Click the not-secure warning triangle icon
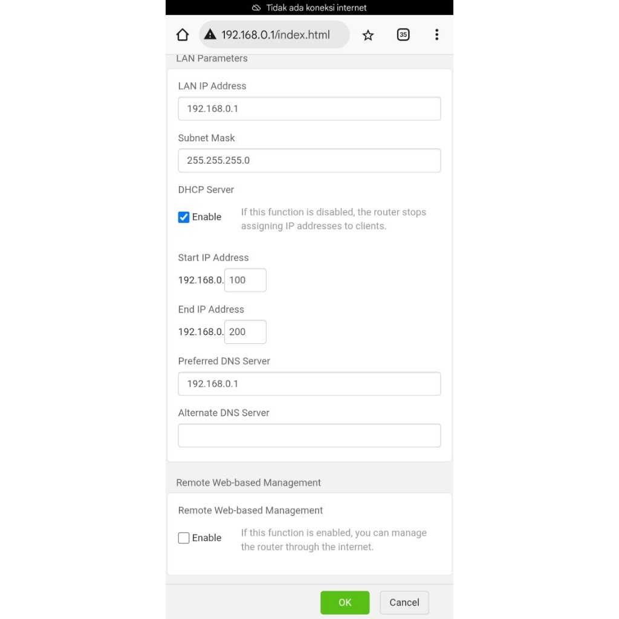 coord(210,34)
